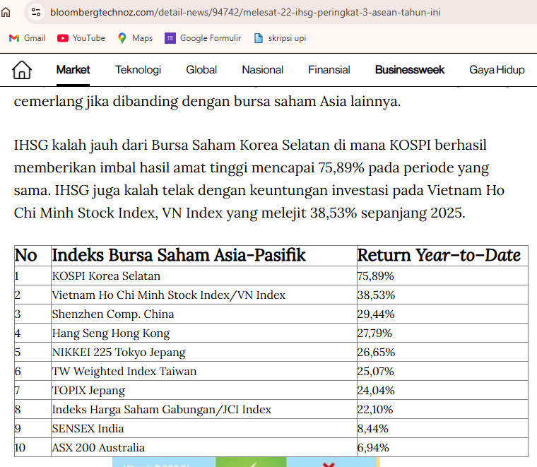Open the skripsi upi bookmark
The width and height of the screenshot is (537, 467).
point(280,38)
